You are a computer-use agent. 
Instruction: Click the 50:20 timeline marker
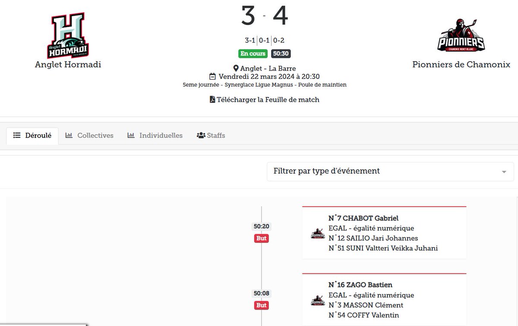(262, 226)
